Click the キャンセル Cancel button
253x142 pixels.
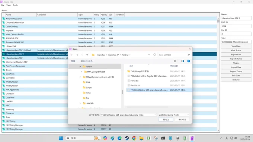coord(182,119)
